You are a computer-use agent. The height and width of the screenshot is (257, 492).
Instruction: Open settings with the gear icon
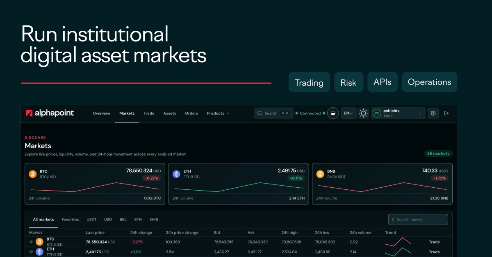[434, 113]
